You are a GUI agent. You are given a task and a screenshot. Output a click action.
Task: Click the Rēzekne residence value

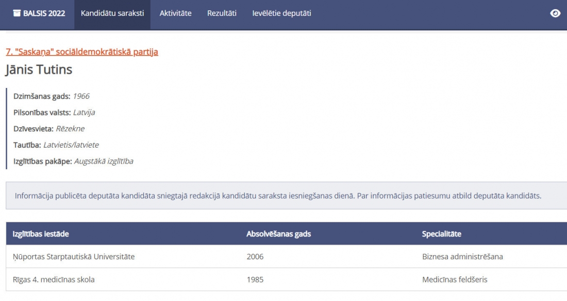[x=70, y=129]
